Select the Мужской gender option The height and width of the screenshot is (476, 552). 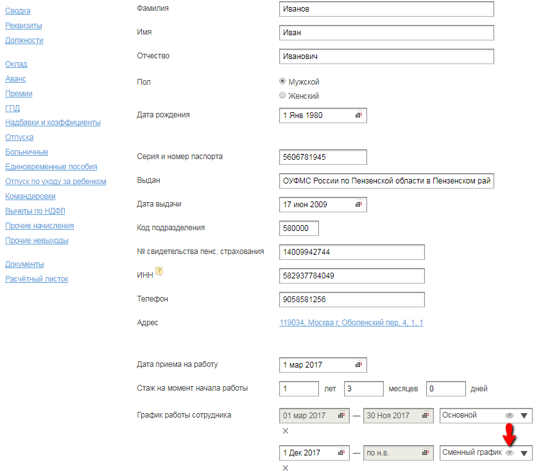[282, 81]
